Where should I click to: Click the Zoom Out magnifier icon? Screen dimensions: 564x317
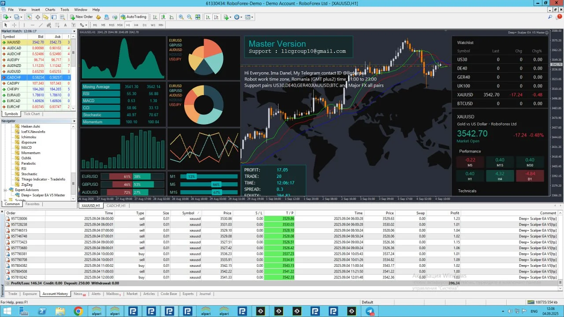[x=189, y=17]
